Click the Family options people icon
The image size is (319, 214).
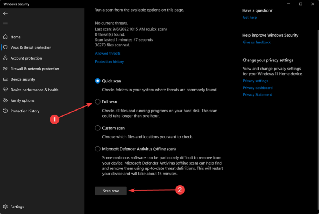click(x=5, y=100)
